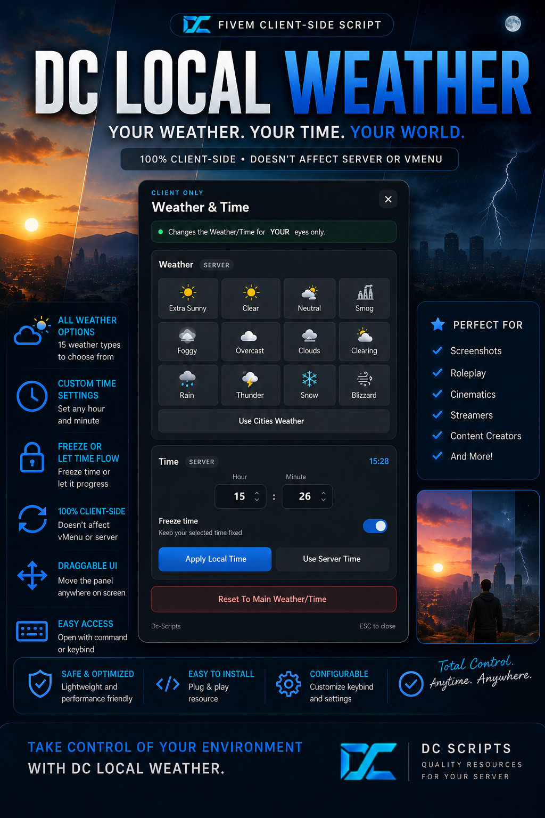Choose Overcast weather
This screenshot has height=818, width=545.
[251, 341]
